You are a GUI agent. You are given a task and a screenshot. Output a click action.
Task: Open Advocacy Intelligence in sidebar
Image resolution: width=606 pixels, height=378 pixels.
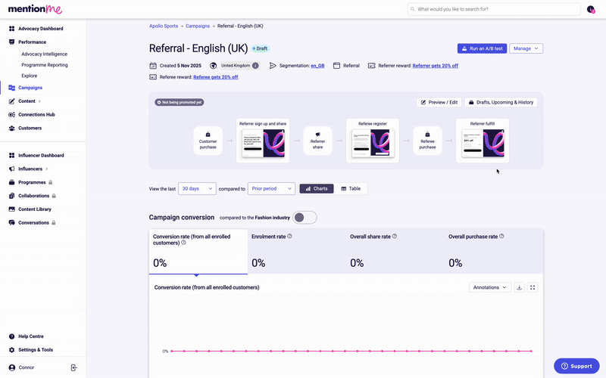(x=45, y=54)
